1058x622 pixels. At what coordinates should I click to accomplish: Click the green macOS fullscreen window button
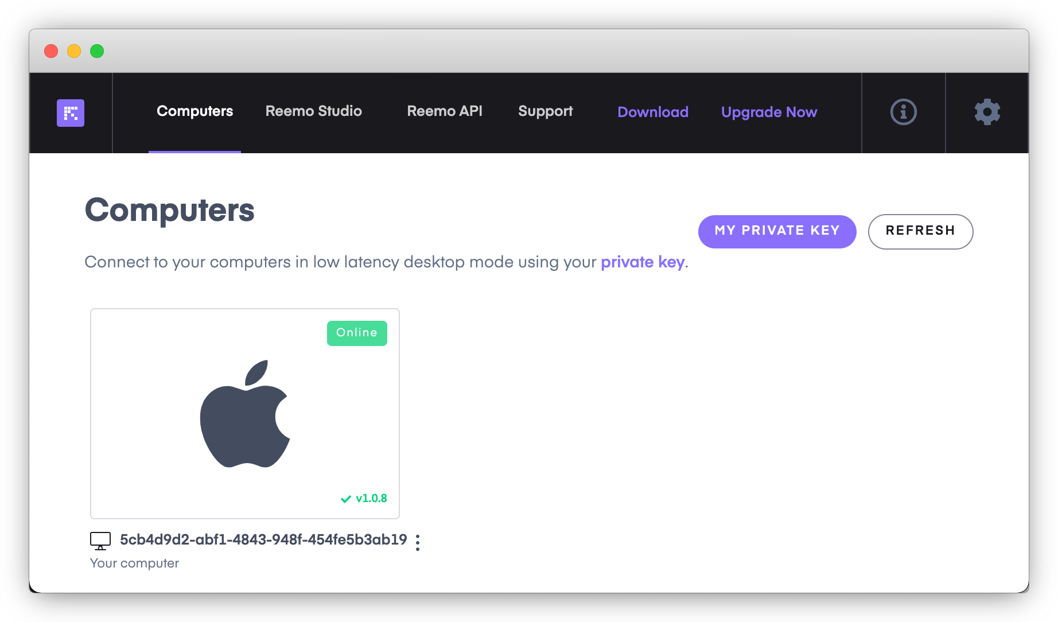[97, 51]
